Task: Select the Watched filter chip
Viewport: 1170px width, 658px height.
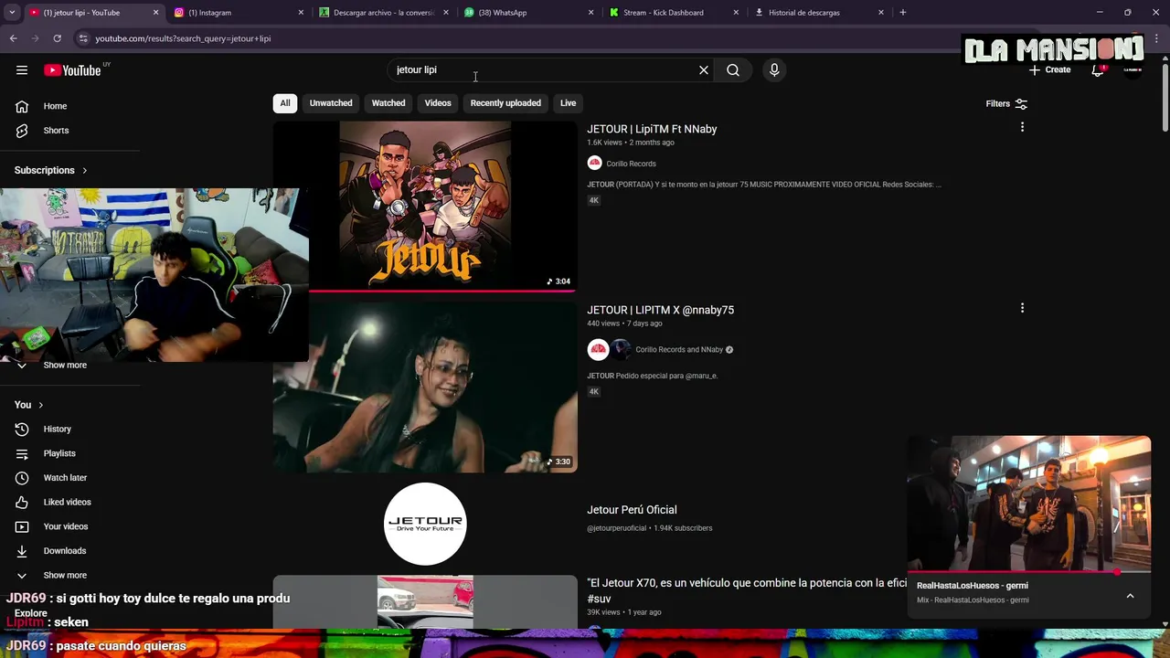Action: tap(388, 103)
